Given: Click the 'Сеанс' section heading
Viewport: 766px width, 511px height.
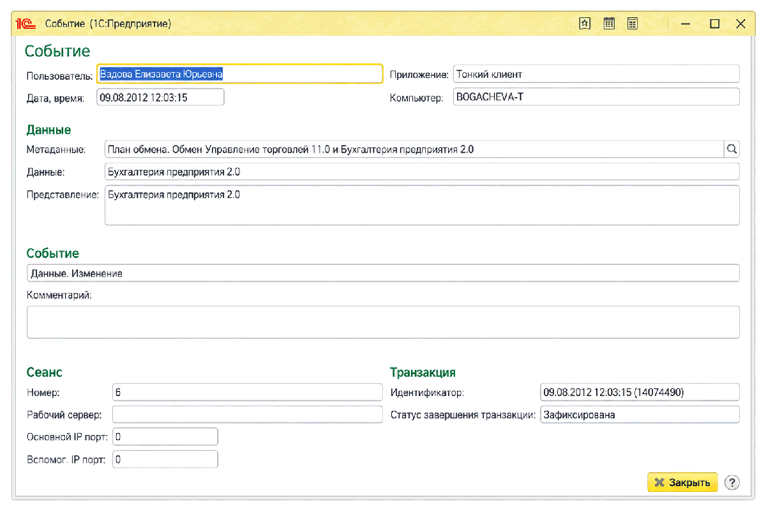Looking at the screenshot, I should [44, 372].
